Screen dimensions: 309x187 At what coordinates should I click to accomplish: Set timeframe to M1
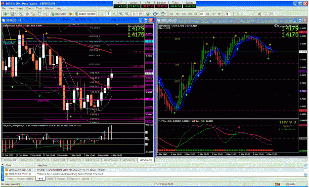tap(172, 14)
